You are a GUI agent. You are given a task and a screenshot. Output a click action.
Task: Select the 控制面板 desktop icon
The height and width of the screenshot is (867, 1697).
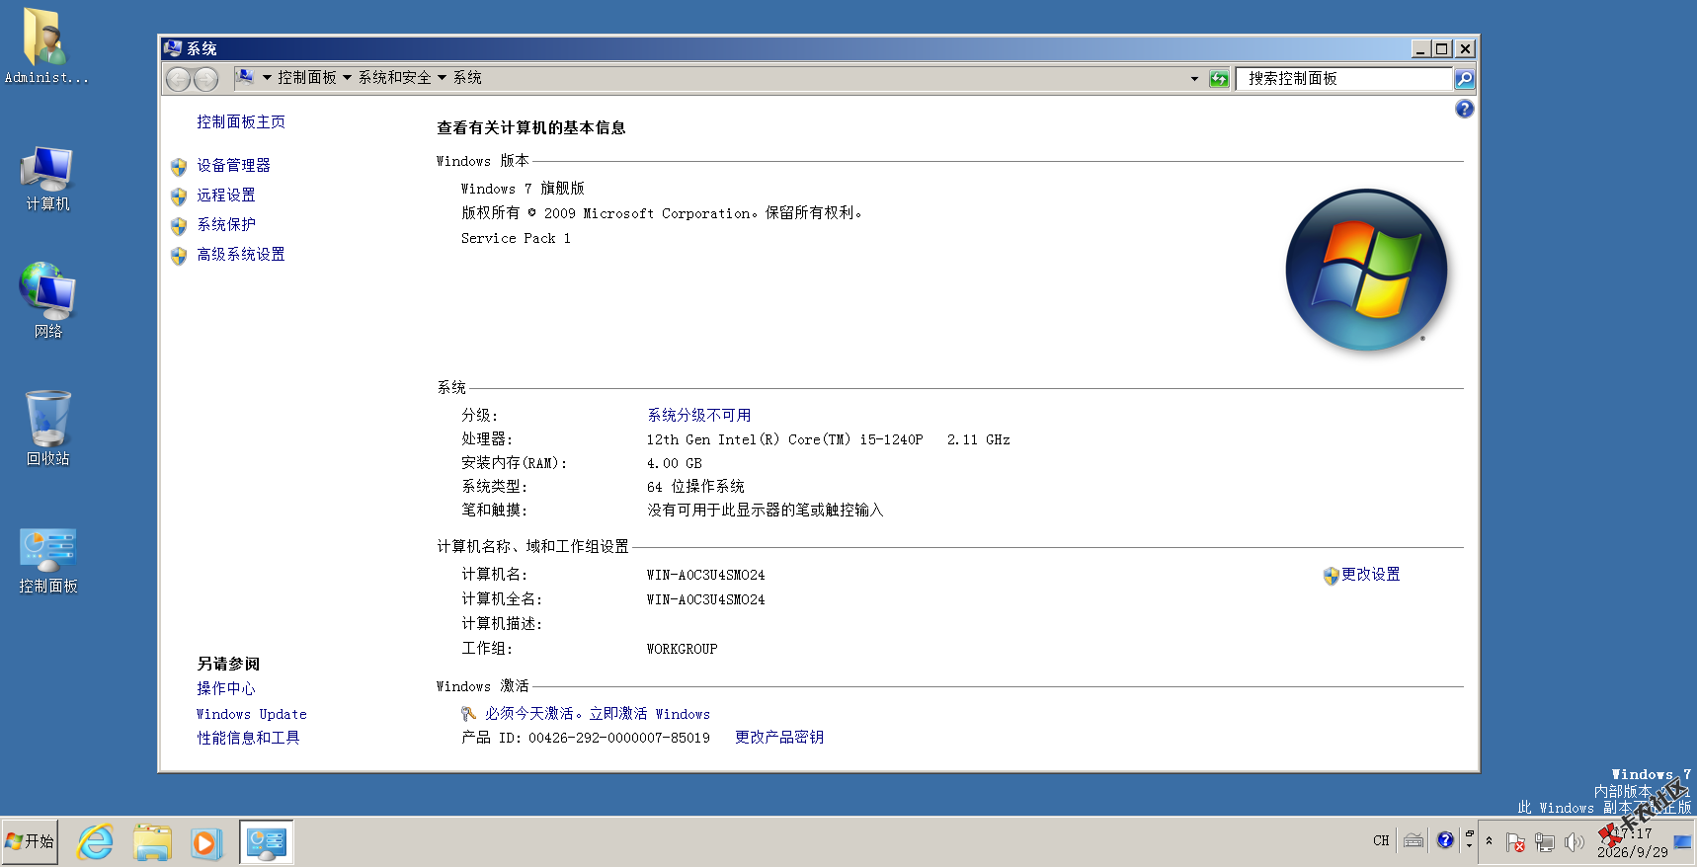[47, 560]
